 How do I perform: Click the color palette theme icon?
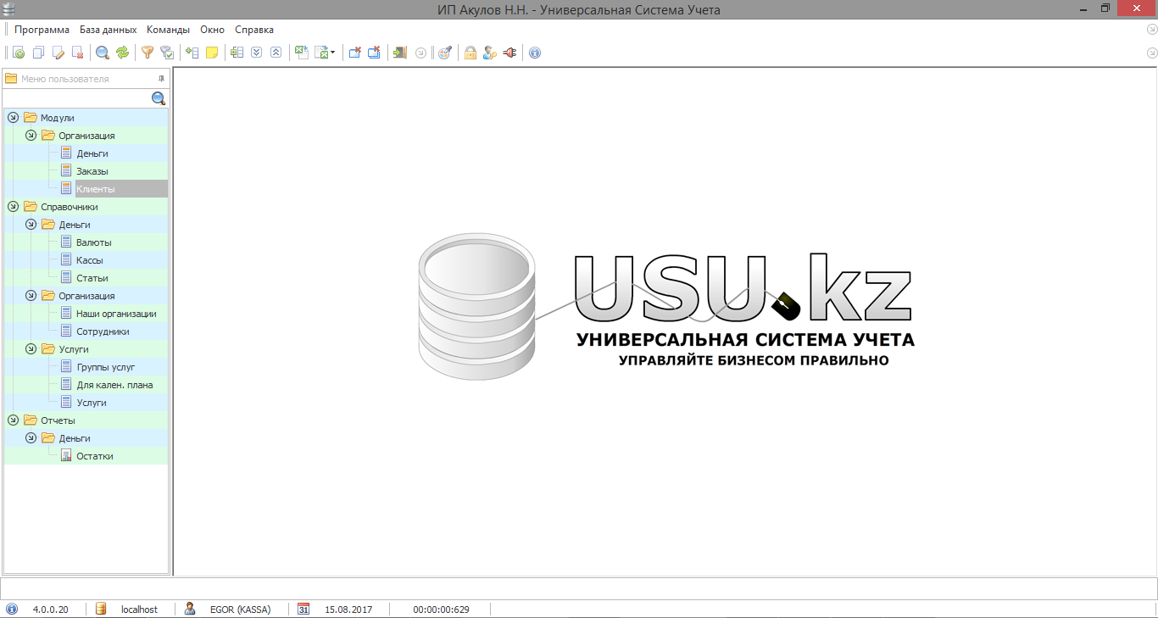[444, 53]
